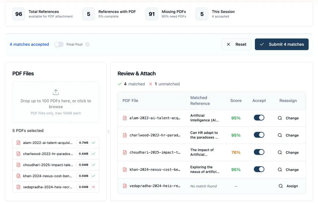Click the Matched Reference column header
The image size is (318, 204).
tap(200, 101)
